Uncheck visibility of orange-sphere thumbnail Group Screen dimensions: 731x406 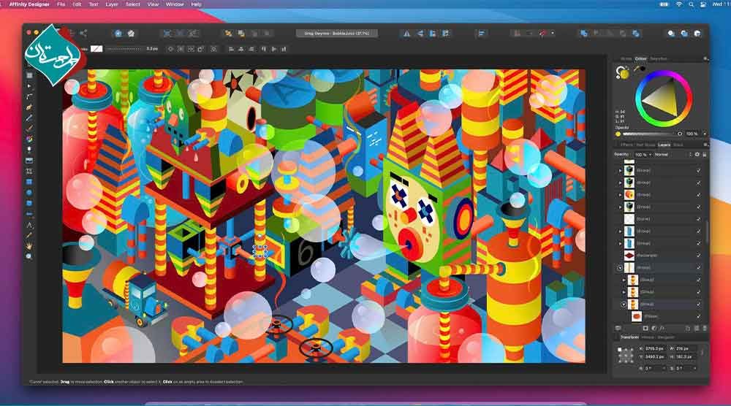pyautogui.click(x=698, y=195)
